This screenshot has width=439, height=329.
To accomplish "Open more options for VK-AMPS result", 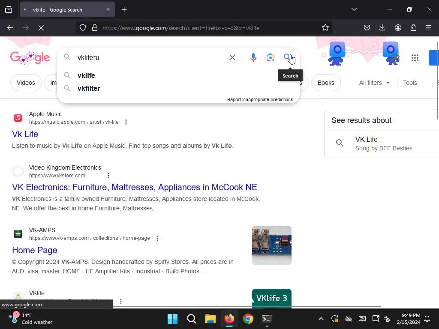I will (157, 238).
